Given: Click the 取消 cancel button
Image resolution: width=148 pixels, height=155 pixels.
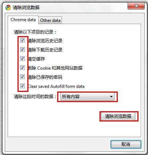Looking at the screenshot, I should point(126,144).
